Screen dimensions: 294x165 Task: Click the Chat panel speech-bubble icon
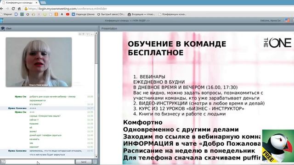pos(3,28)
